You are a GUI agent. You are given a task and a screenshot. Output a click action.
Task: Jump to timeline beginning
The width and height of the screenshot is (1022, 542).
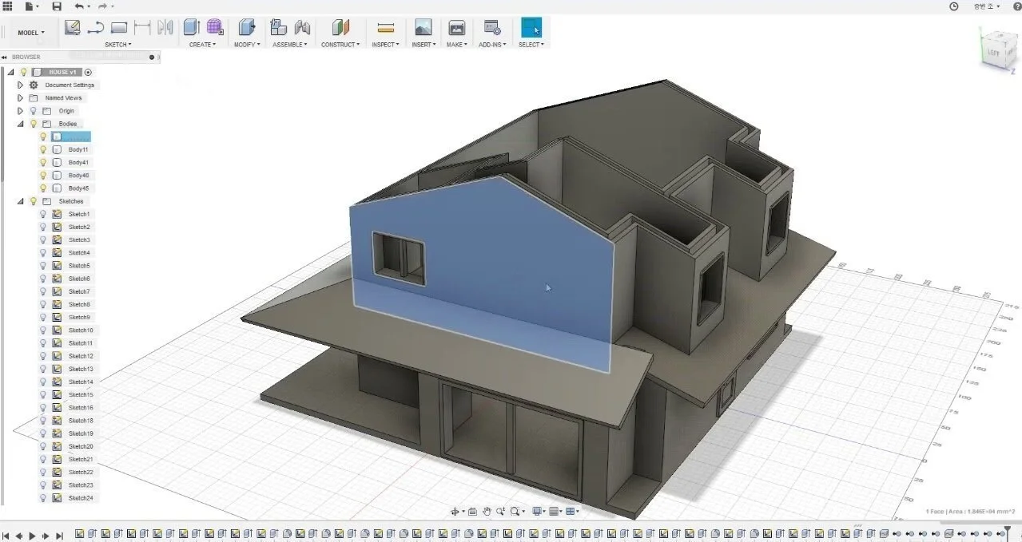click(6, 536)
